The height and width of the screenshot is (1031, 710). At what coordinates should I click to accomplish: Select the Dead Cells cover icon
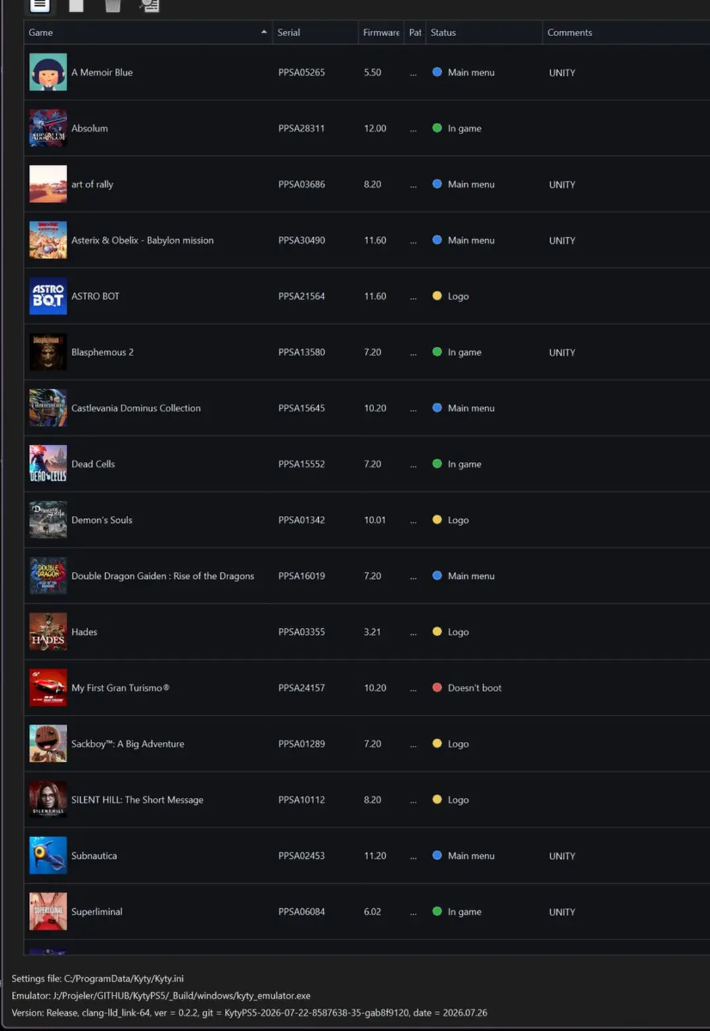pos(48,464)
